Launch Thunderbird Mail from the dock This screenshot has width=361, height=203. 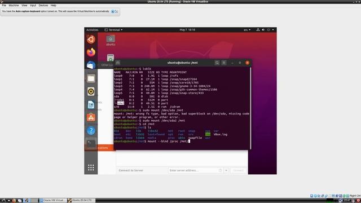pos(91,65)
